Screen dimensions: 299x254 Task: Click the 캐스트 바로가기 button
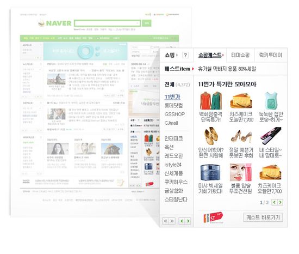click(263, 217)
